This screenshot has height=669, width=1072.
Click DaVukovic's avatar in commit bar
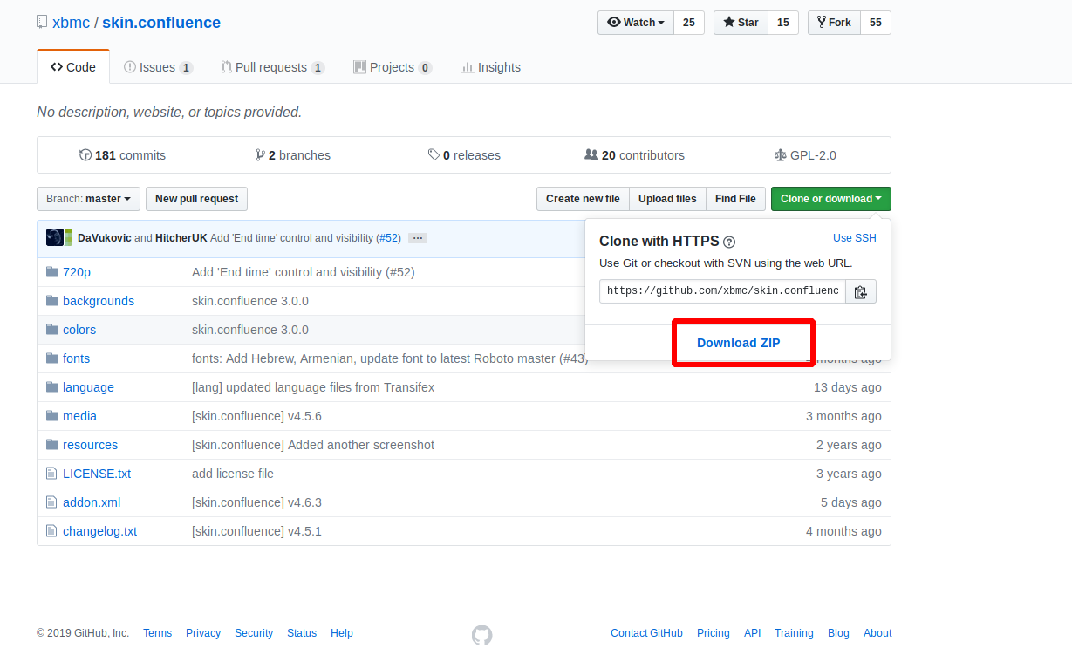(x=55, y=237)
